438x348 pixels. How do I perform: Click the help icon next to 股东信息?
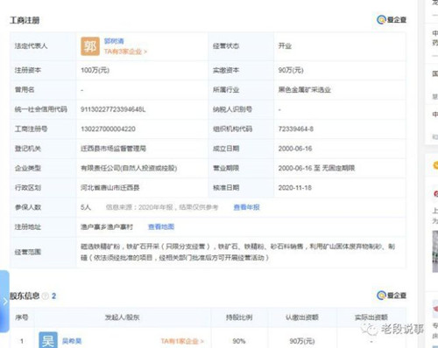pyautogui.click(x=45, y=296)
